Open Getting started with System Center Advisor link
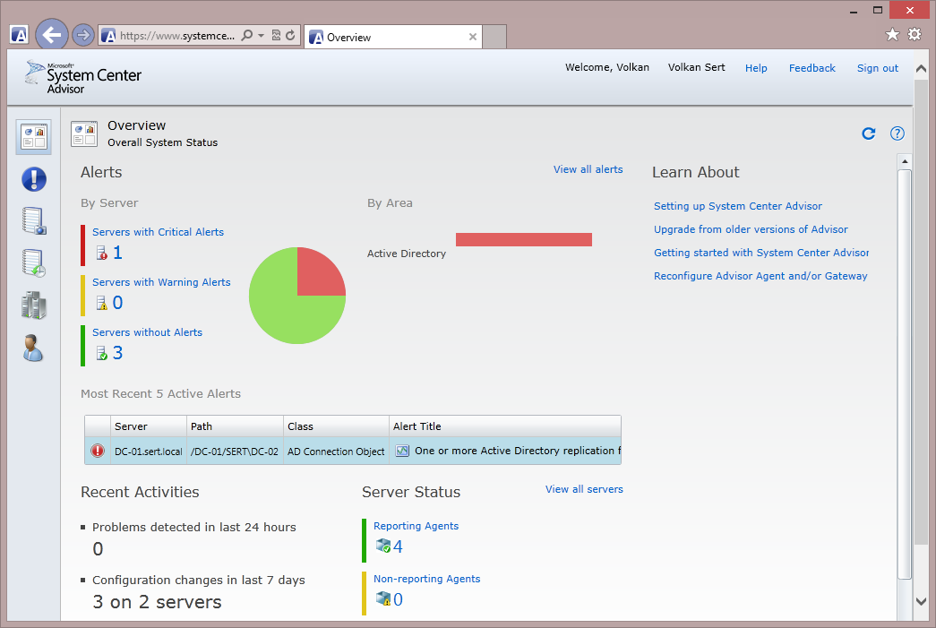The image size is (936, 628). tap(761, 253)
